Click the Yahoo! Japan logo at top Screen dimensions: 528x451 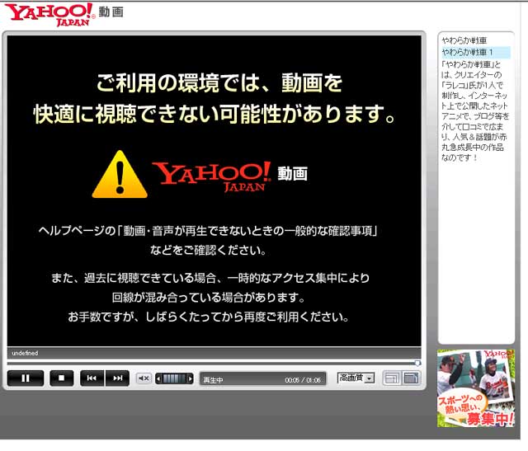[x=49, y=14]
